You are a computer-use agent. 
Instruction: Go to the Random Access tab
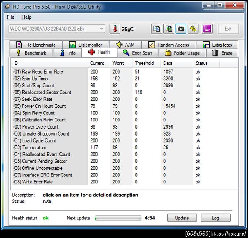tap(169, 45)
